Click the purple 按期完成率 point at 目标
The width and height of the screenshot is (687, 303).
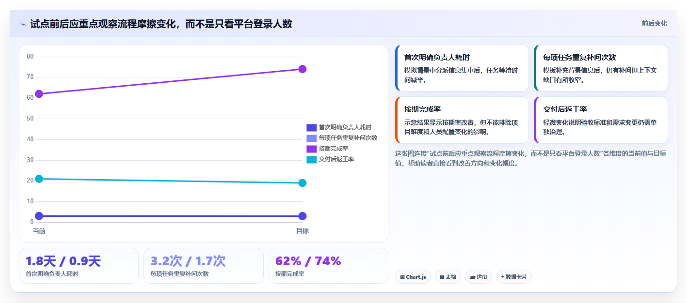click(x=302, y=69)
